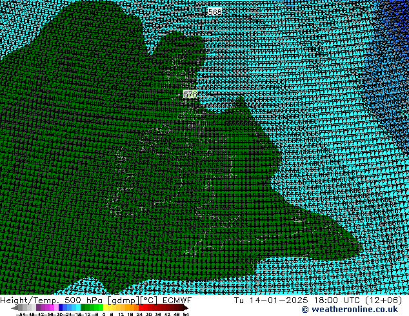409x316 pixels.
Task: Pick the yellow segment of the temperature legend
Action: click(106, 308)
